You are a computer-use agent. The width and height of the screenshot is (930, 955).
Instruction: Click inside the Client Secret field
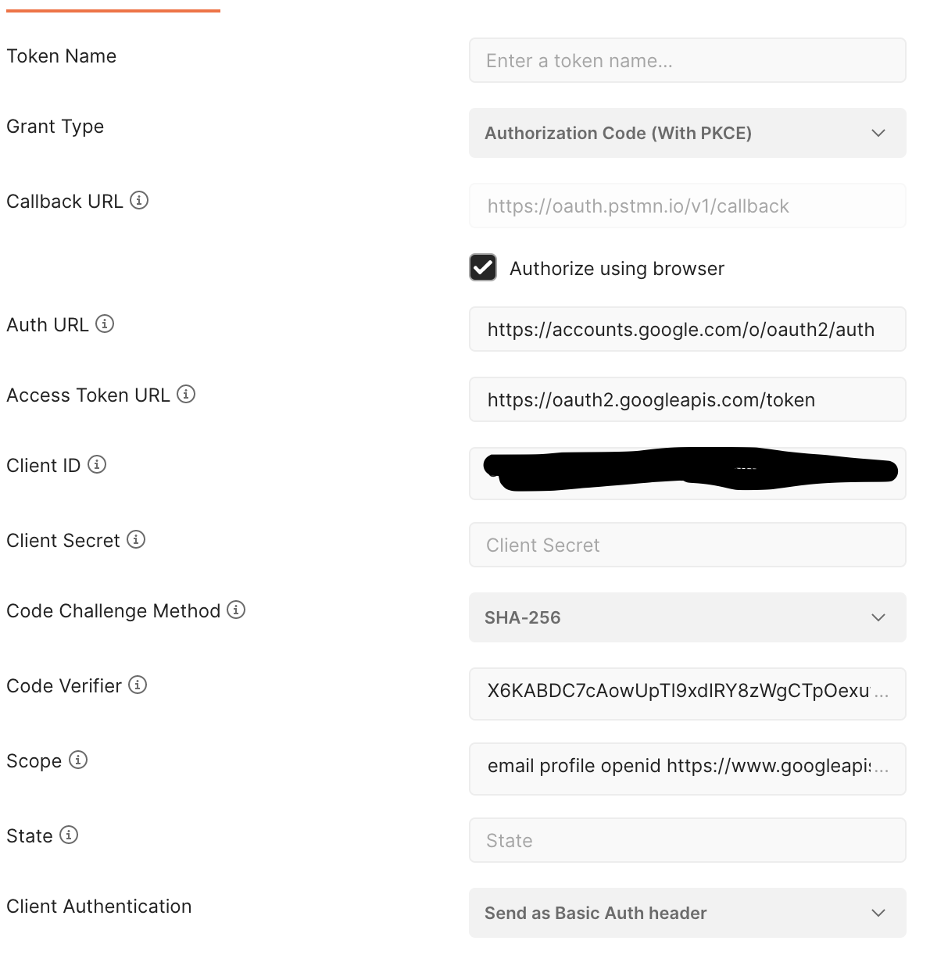687,545
